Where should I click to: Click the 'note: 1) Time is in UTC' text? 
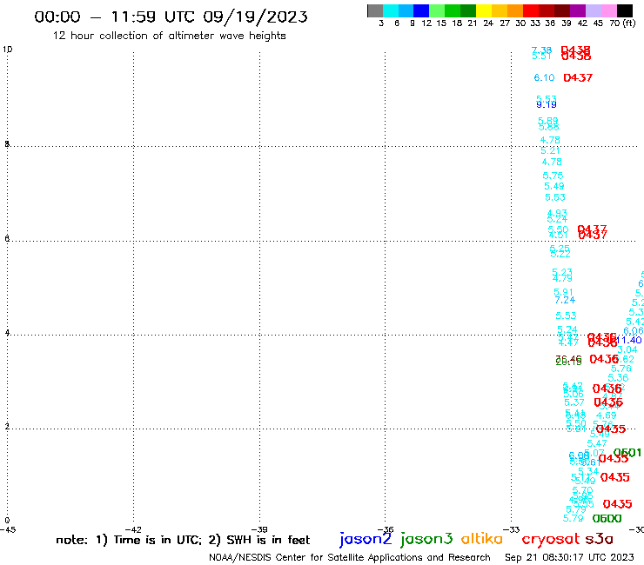[129, 540]
